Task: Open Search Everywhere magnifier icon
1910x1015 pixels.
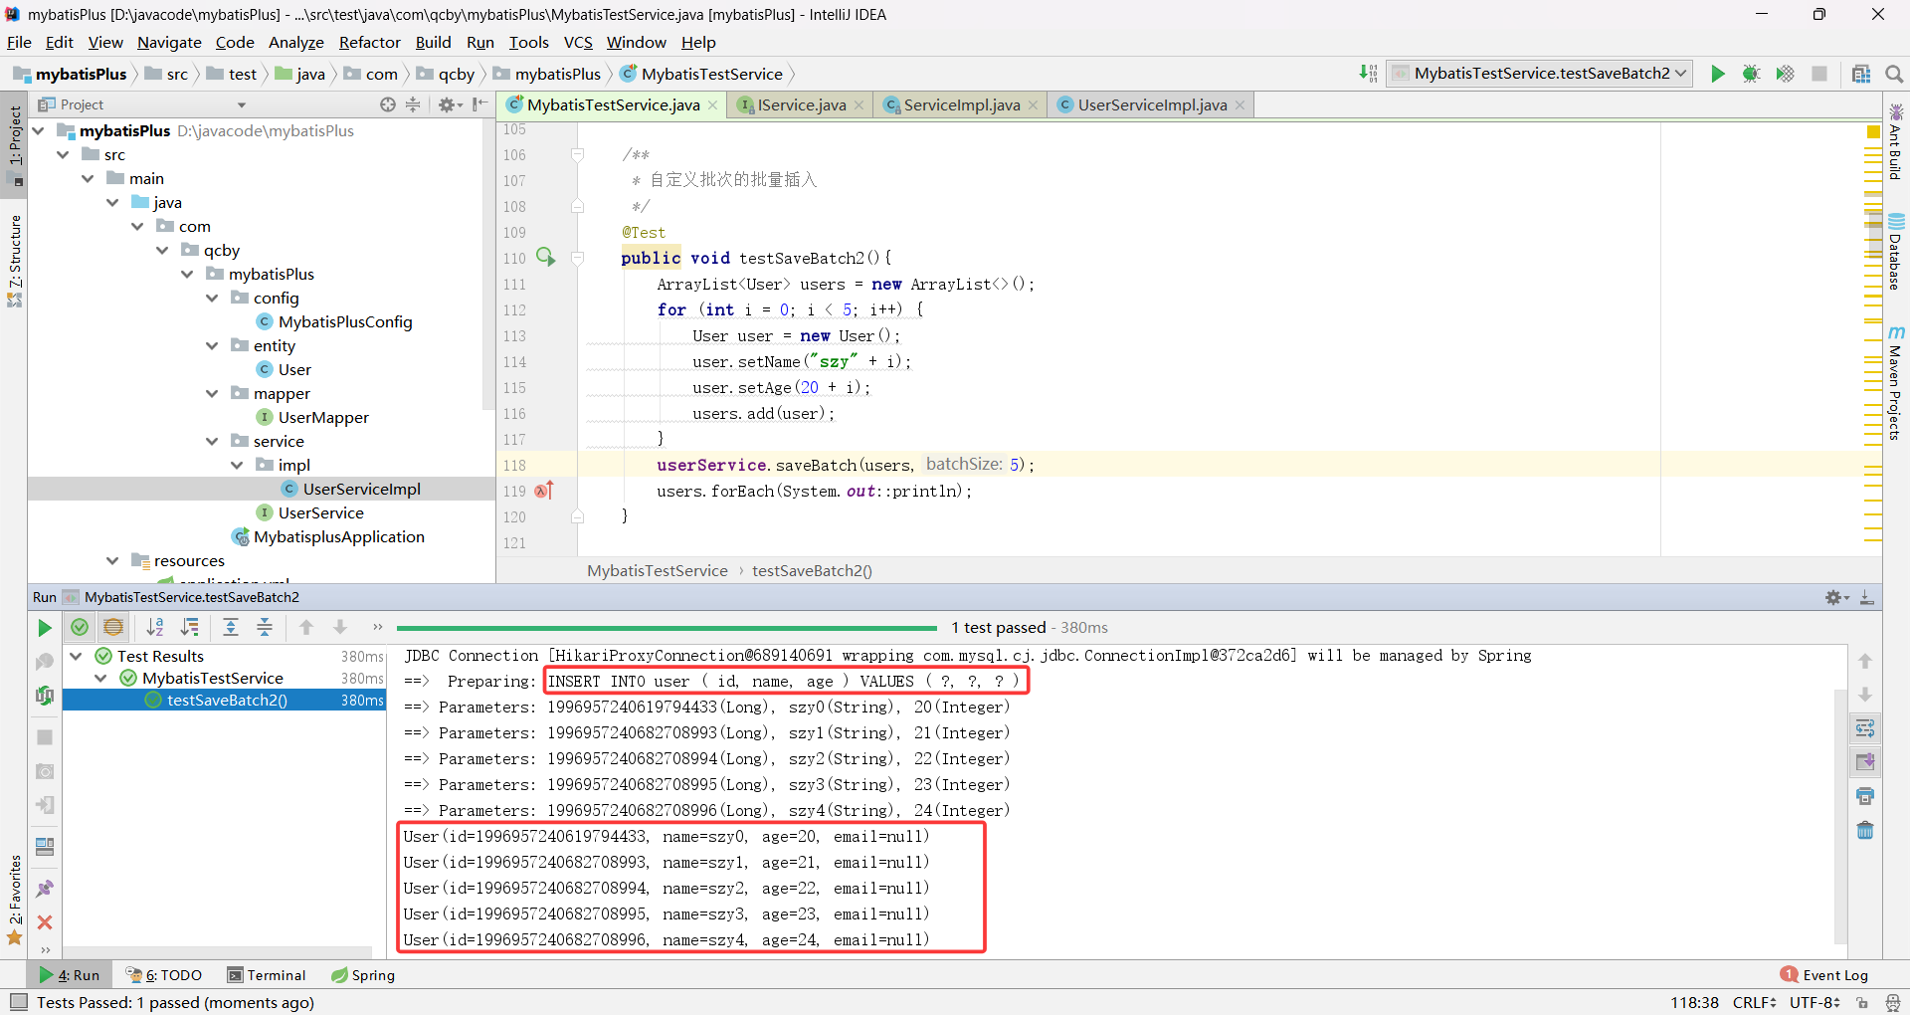Action: (1894, 74)
